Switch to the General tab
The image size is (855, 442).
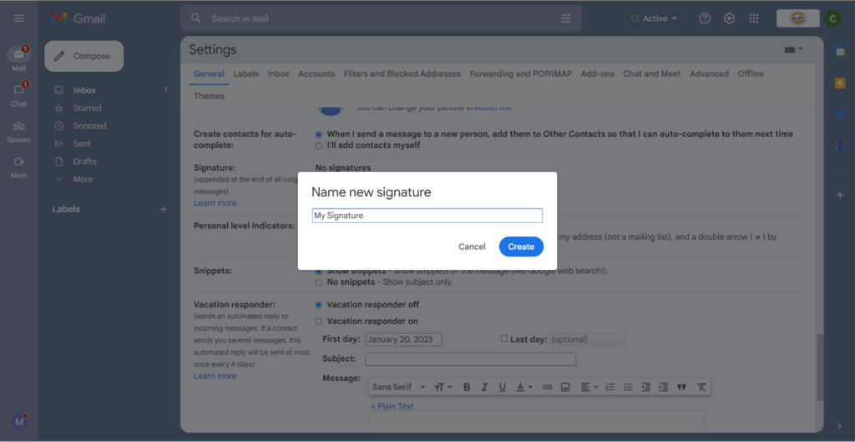pos(209,74)
